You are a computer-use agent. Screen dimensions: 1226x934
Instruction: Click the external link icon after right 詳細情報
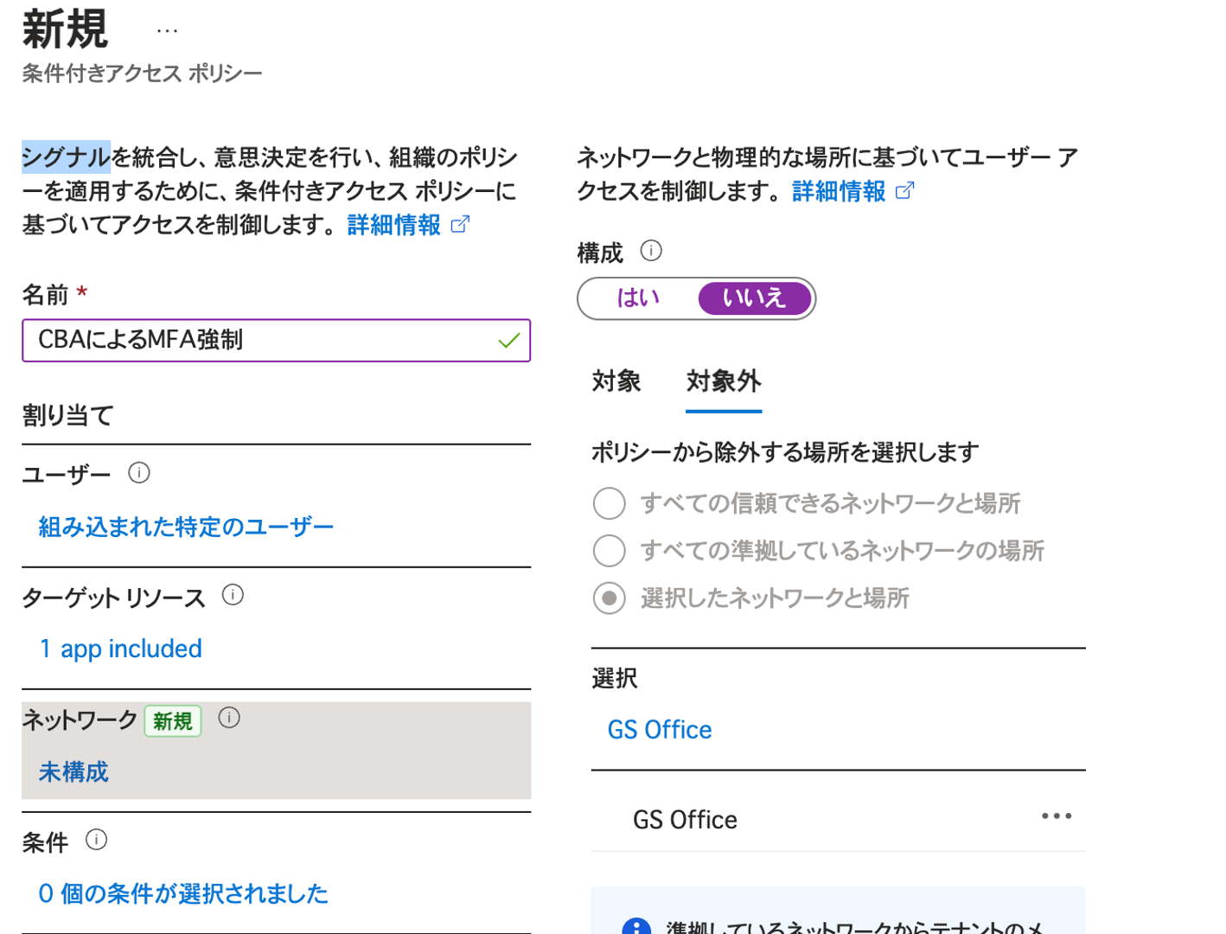906,191
